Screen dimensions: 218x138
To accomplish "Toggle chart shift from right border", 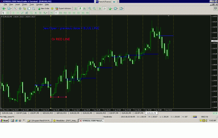I will (104, 8).
